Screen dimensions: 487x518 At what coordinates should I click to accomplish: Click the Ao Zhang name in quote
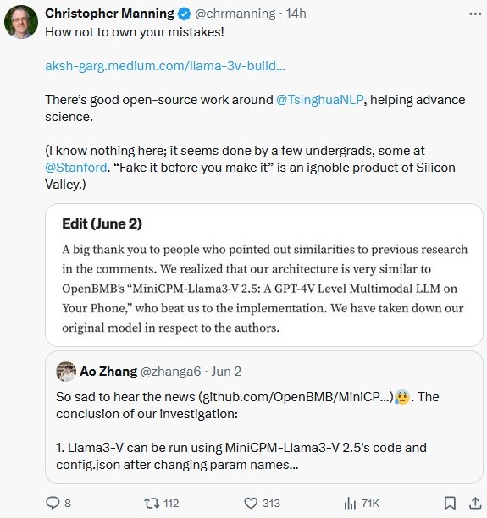coord(108,372)
